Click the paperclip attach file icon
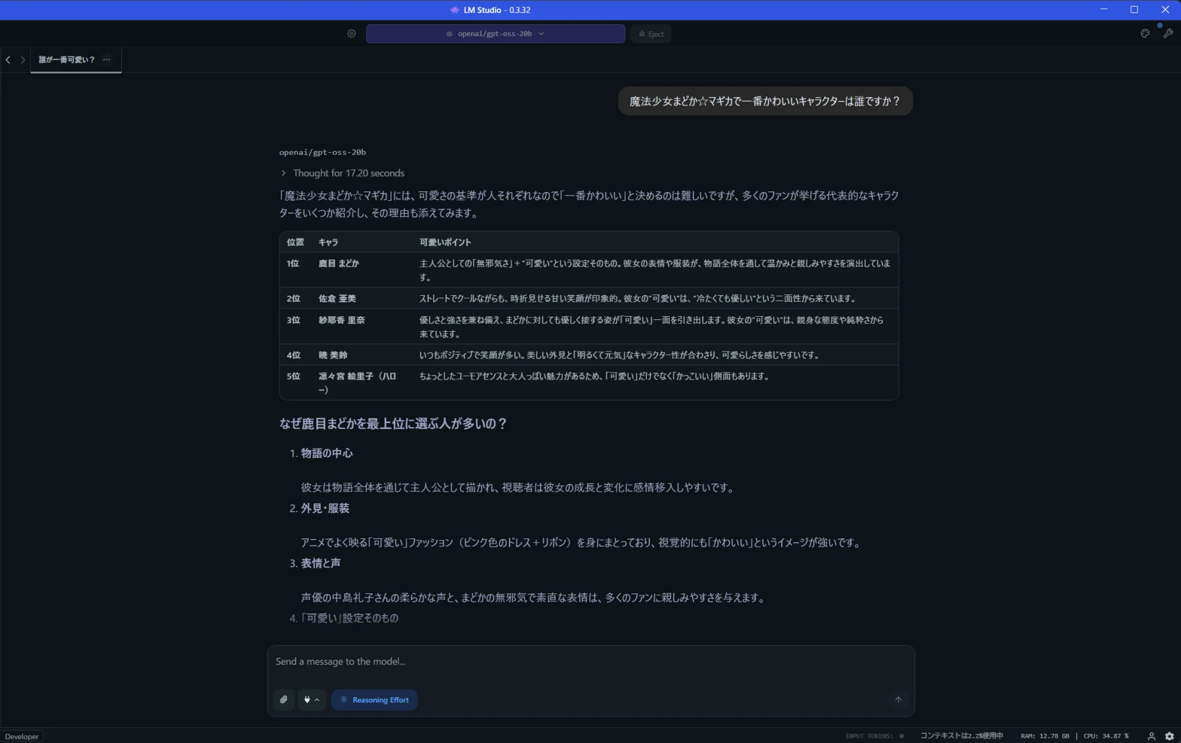This screenshot has width=1181, height=743. 283,700
